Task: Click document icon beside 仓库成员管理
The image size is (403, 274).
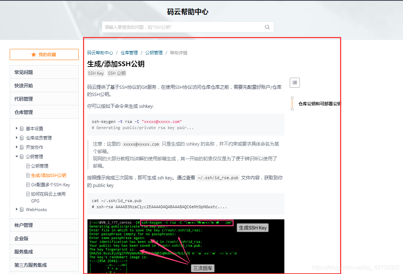Action: [x=22, y=138]
